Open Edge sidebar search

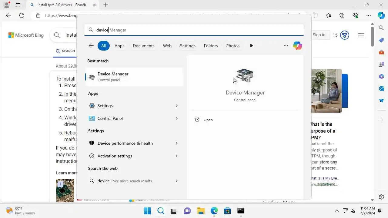coord(381,28)
